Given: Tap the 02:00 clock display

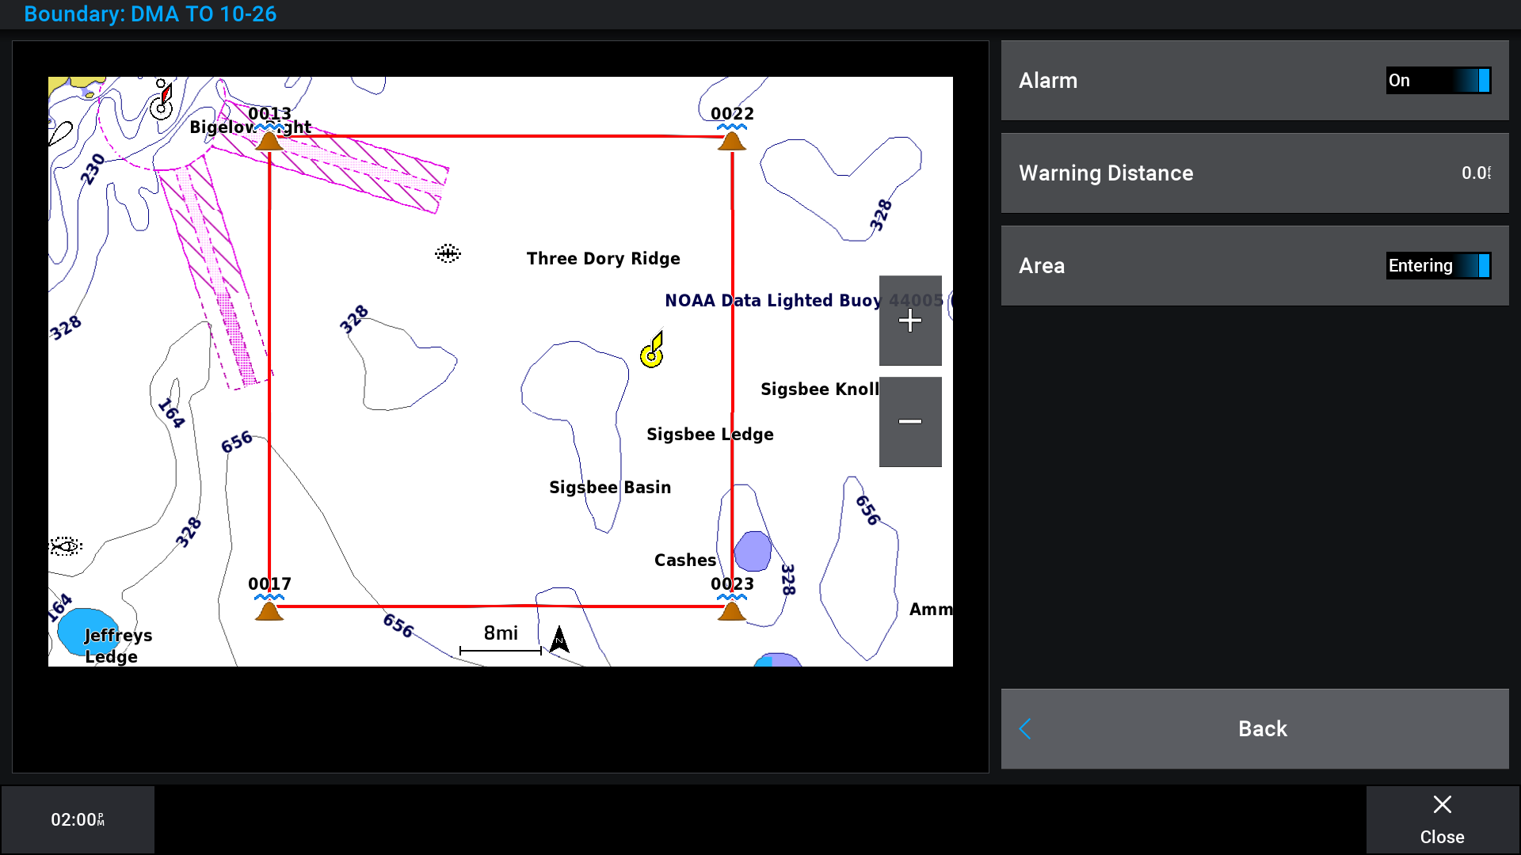Looking at the screenshot, I should pos(78,820).
